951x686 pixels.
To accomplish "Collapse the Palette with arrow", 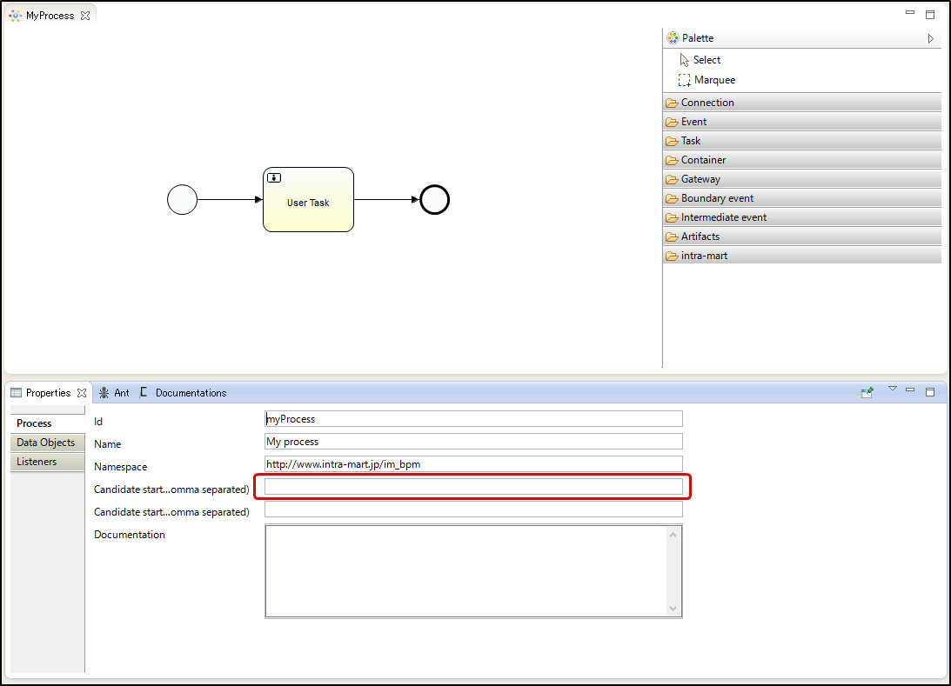I will pos(930,38).
